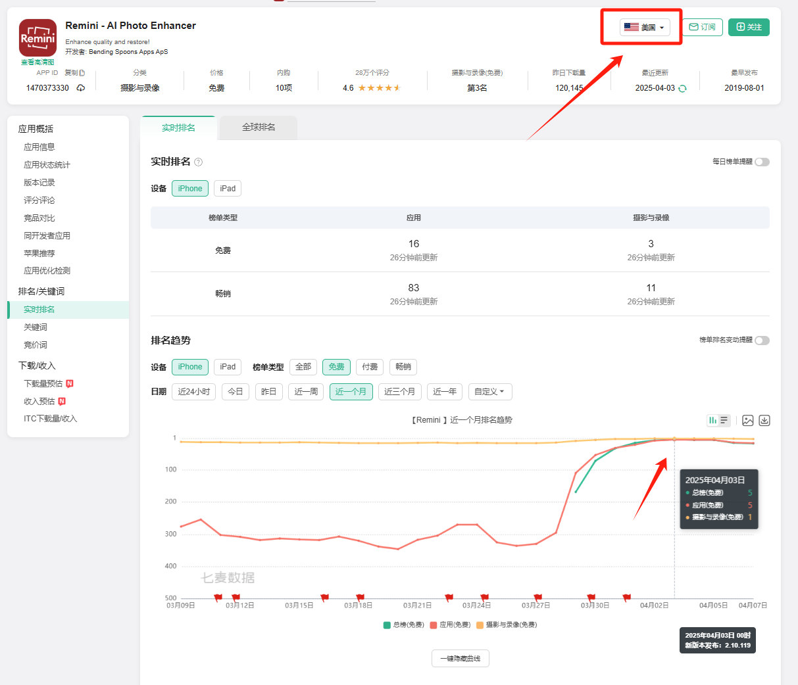Switch to the 全球排名 tab
798x685 pixels.
(259, 128)
